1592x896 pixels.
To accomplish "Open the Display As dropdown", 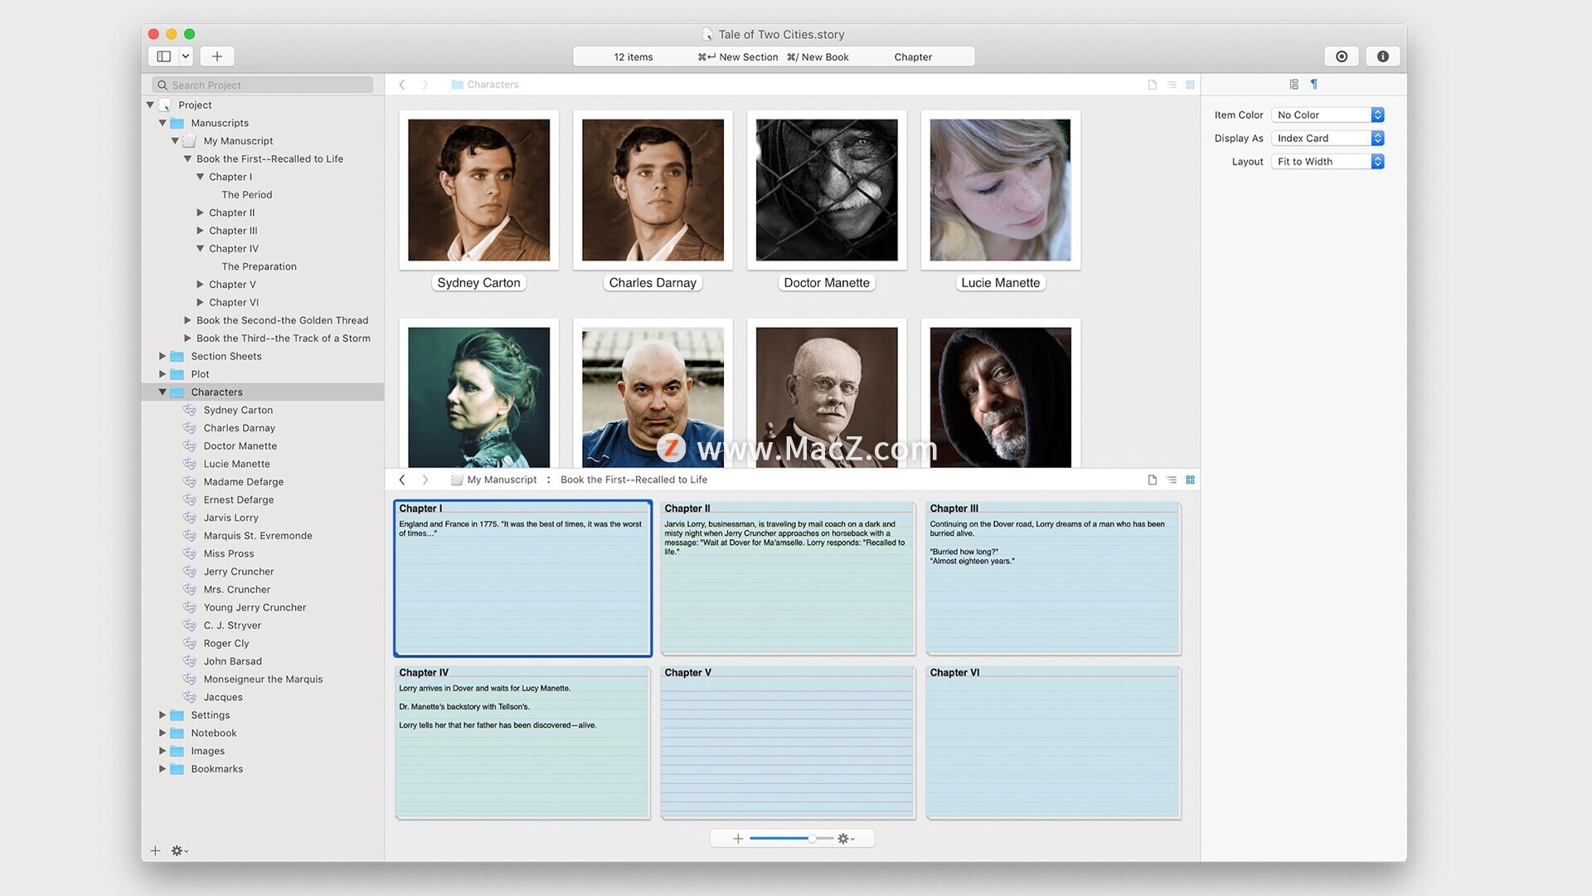I will click(1327, 139).
